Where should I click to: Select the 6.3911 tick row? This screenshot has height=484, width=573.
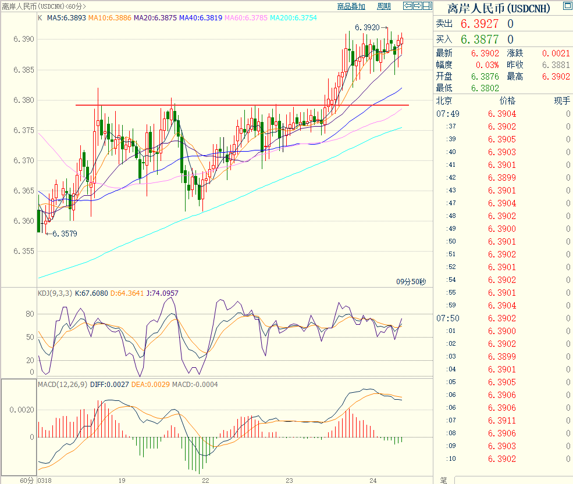pyautogui.click(x=501, y=421)
